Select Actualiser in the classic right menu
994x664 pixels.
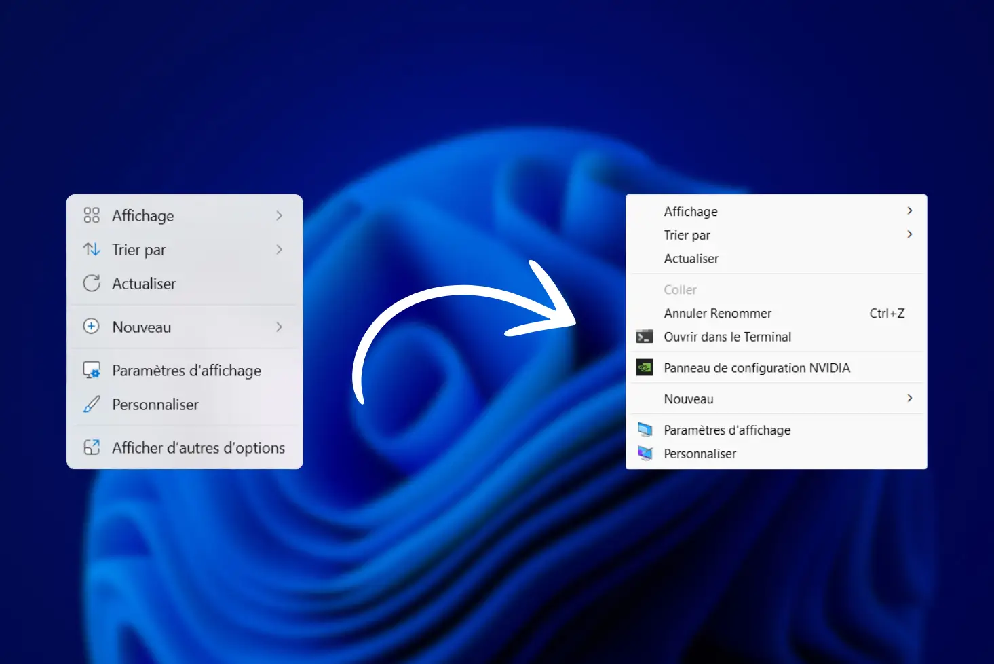(691, 259)
